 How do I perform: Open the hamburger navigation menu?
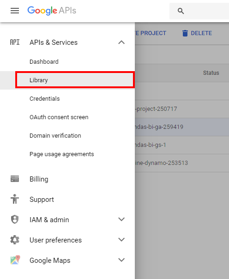coord(15,11)
